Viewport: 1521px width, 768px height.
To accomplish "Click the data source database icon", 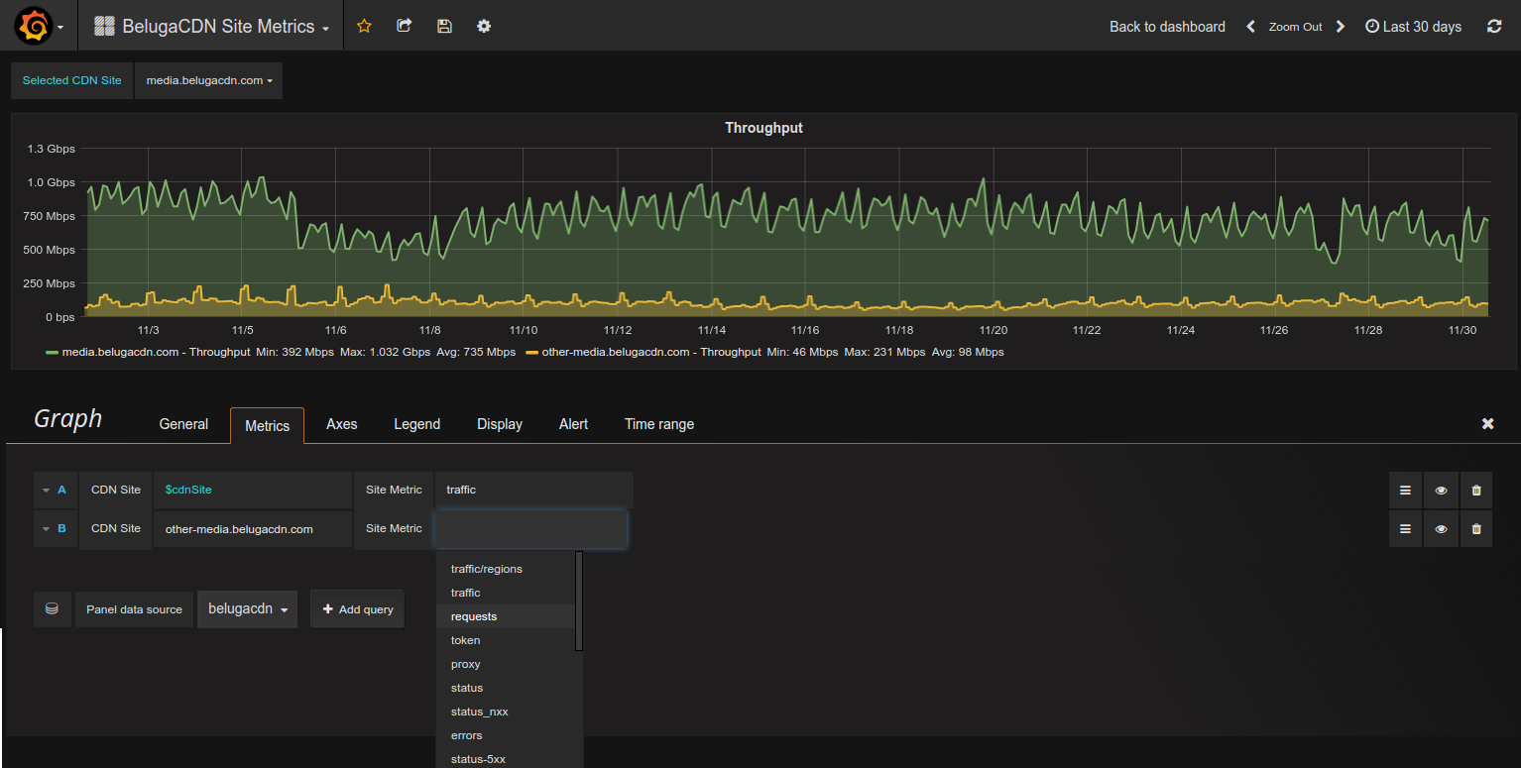I will pyautogui.click(x=52, y=609).
